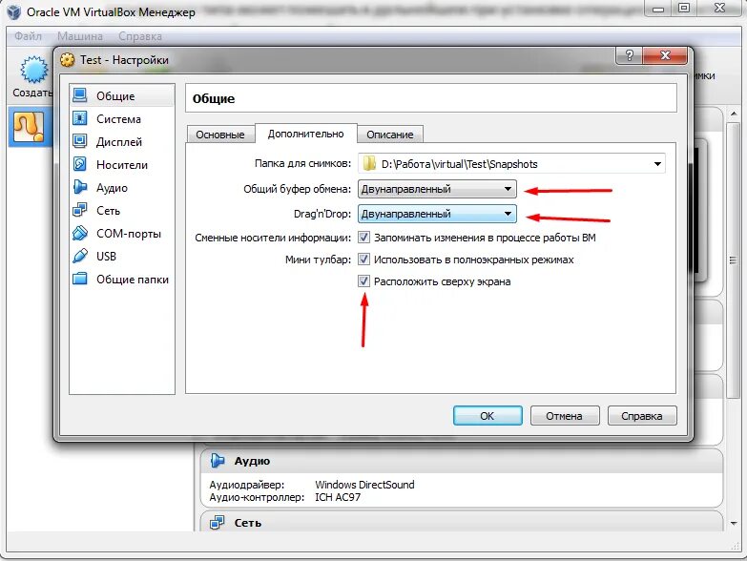Toggle Использовать в полноэкранных режимах checkbox

point(364,260)
